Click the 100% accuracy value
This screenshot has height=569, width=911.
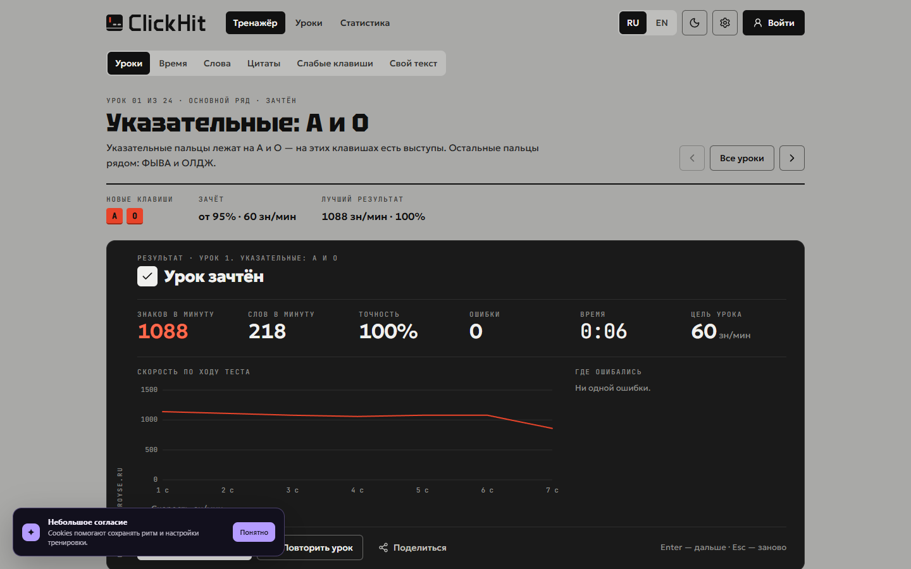[388, 331]
